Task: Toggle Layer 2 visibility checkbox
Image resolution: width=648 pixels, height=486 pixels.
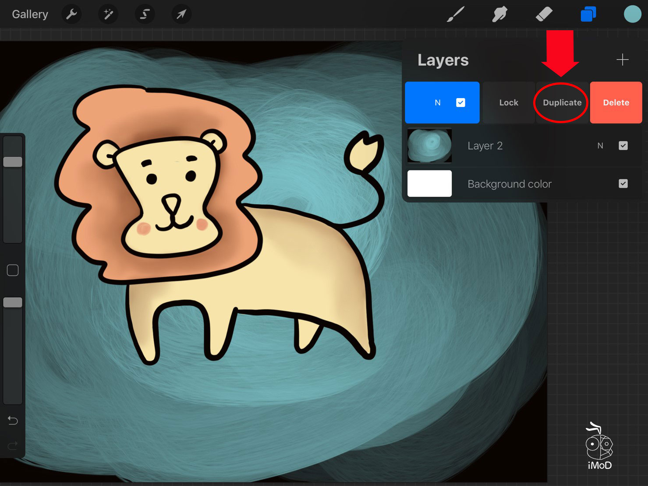Action: (623, 145)
